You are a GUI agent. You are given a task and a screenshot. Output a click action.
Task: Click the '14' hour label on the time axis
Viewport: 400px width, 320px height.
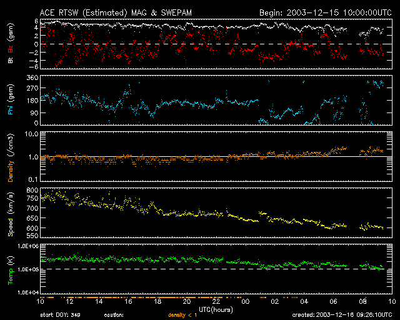point(99,302)
